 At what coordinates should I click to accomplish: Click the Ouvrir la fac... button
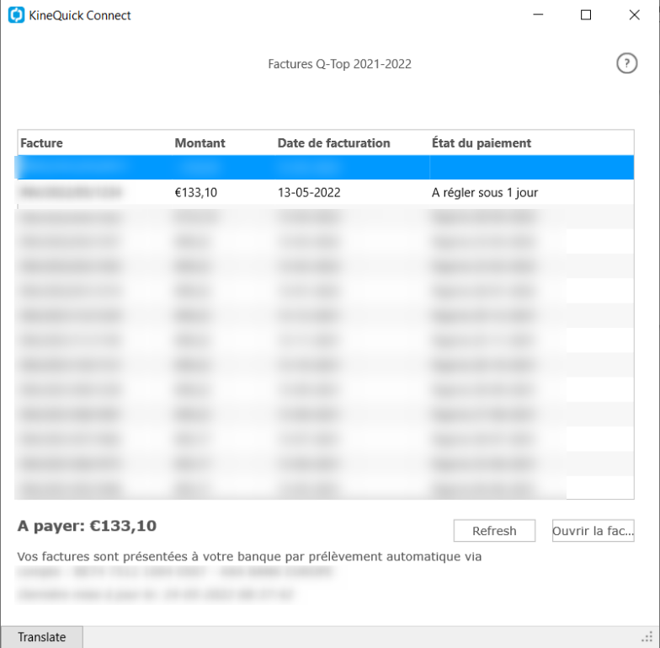tap(593, 531)
